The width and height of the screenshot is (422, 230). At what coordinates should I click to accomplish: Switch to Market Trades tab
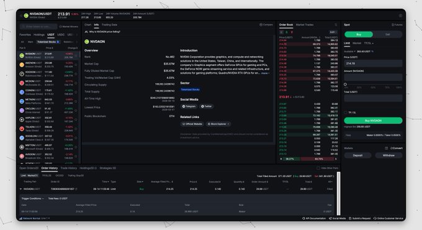[x=305, y=25]
